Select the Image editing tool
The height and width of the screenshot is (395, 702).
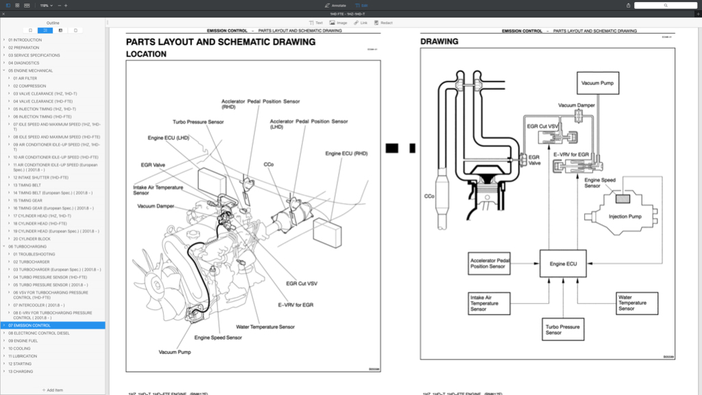(x=339, y=23)
